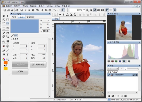Collapse the 도구 설정 panel triangle
Image resolution: width=142 pixels, height=102 pixels.
(x=12, y=14)
